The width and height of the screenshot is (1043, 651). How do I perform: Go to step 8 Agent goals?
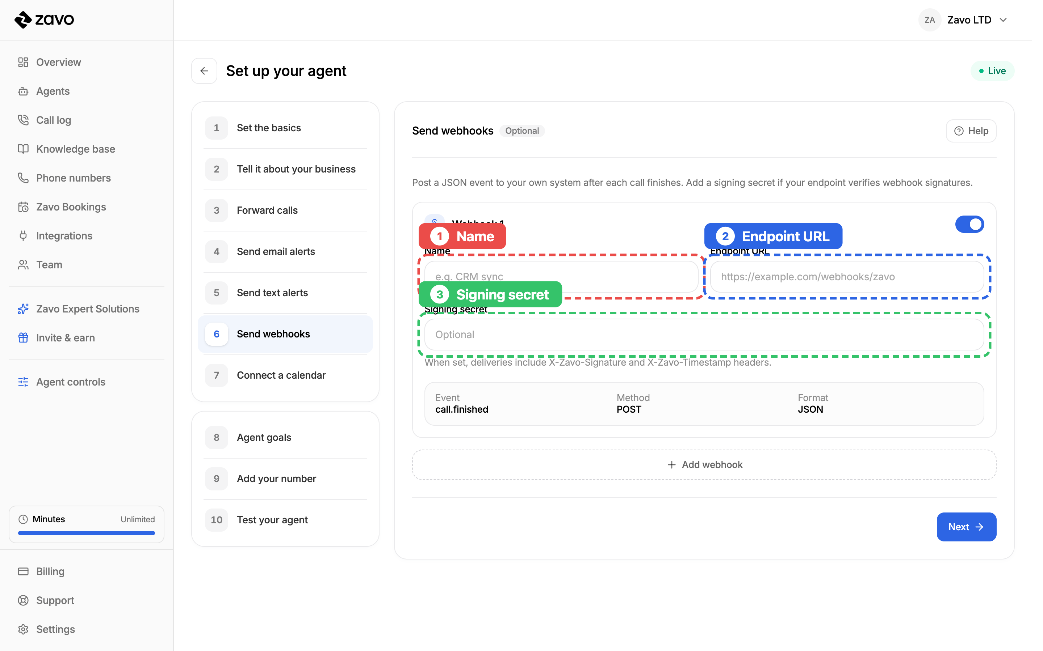tap(285, 438)
